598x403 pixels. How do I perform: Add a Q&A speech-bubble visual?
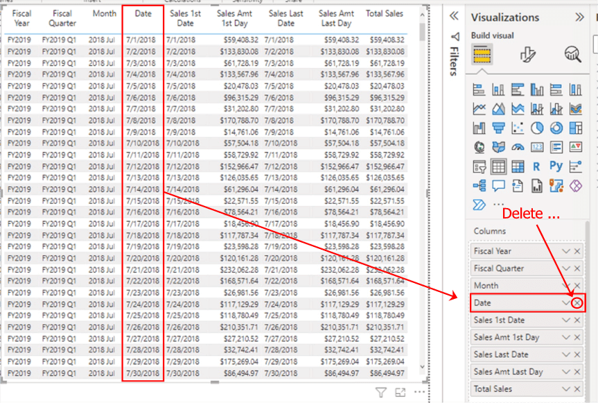[498, 186]
